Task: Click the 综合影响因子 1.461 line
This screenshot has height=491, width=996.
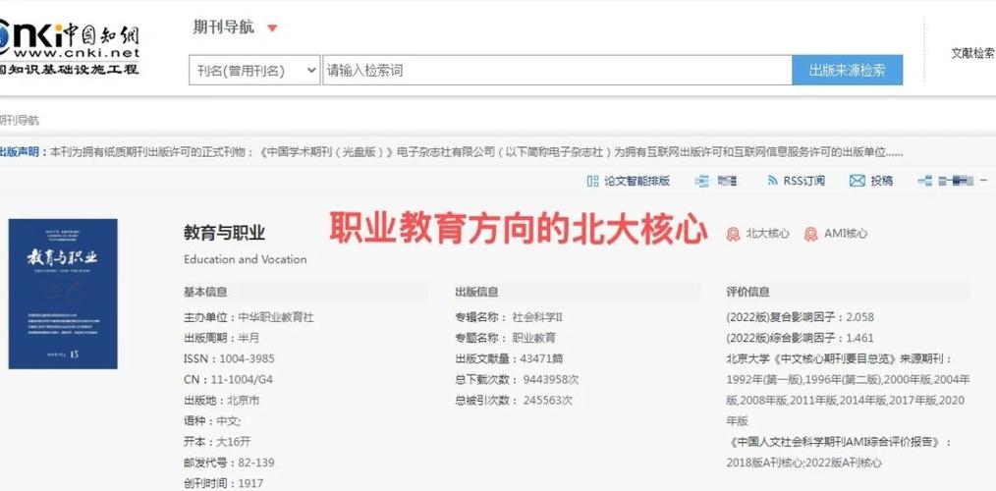Action: (x=801, y=338)
